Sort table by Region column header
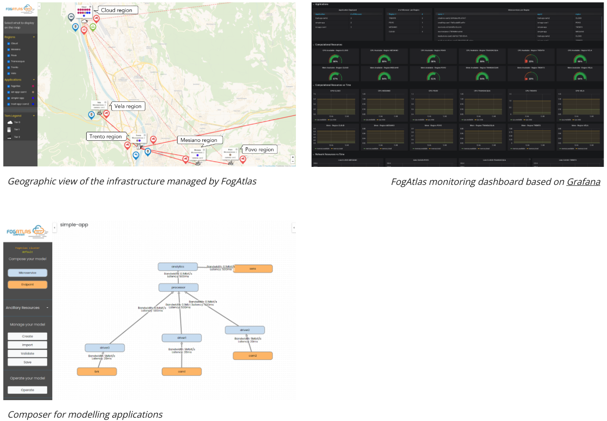Screen dimensions: 607x421 392,14
